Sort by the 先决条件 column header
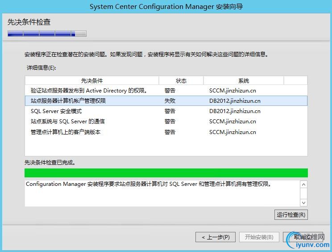 pyautogui.click(x=92, y=80)
